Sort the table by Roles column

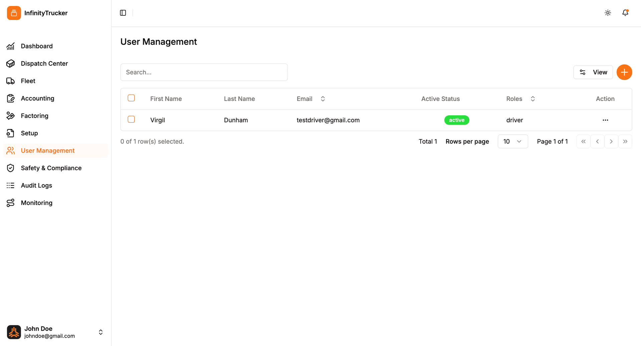tap(532, 99)
